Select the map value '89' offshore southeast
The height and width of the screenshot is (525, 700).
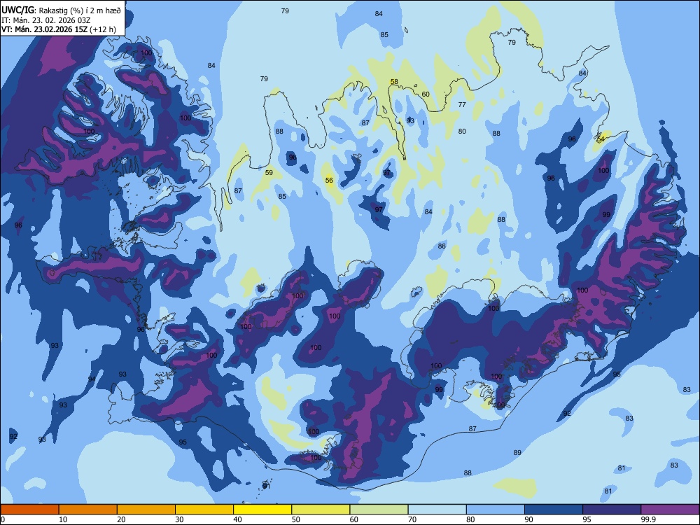[517, 452]
